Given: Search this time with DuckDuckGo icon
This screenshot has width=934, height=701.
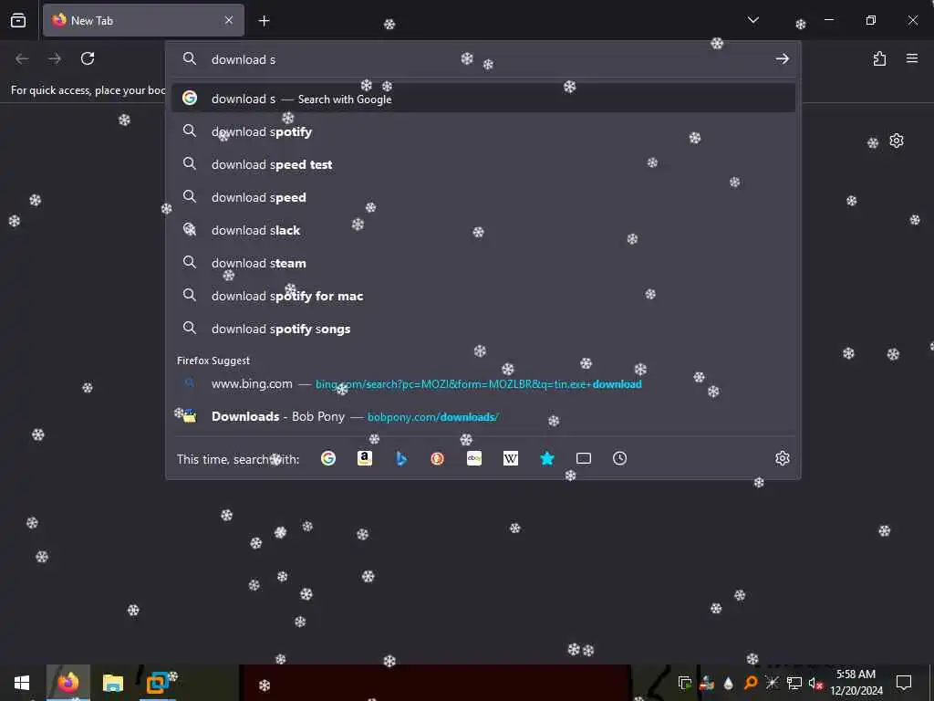Looking at the screenshot, I should click(x=437, y=458).
